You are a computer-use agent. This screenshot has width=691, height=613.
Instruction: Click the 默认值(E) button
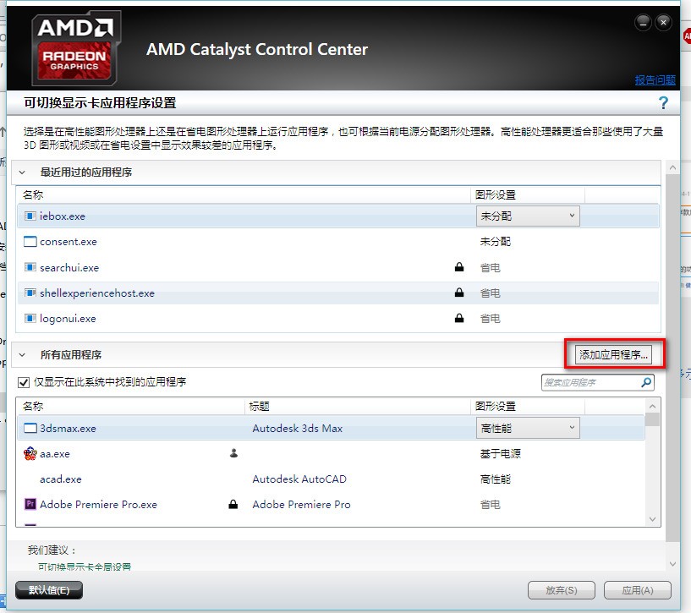click(x=49, y=590)
